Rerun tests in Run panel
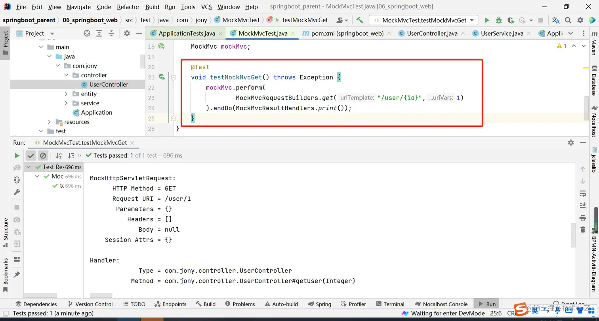The width and height of the screenshot is (599, 321). [x=17, y=156]
